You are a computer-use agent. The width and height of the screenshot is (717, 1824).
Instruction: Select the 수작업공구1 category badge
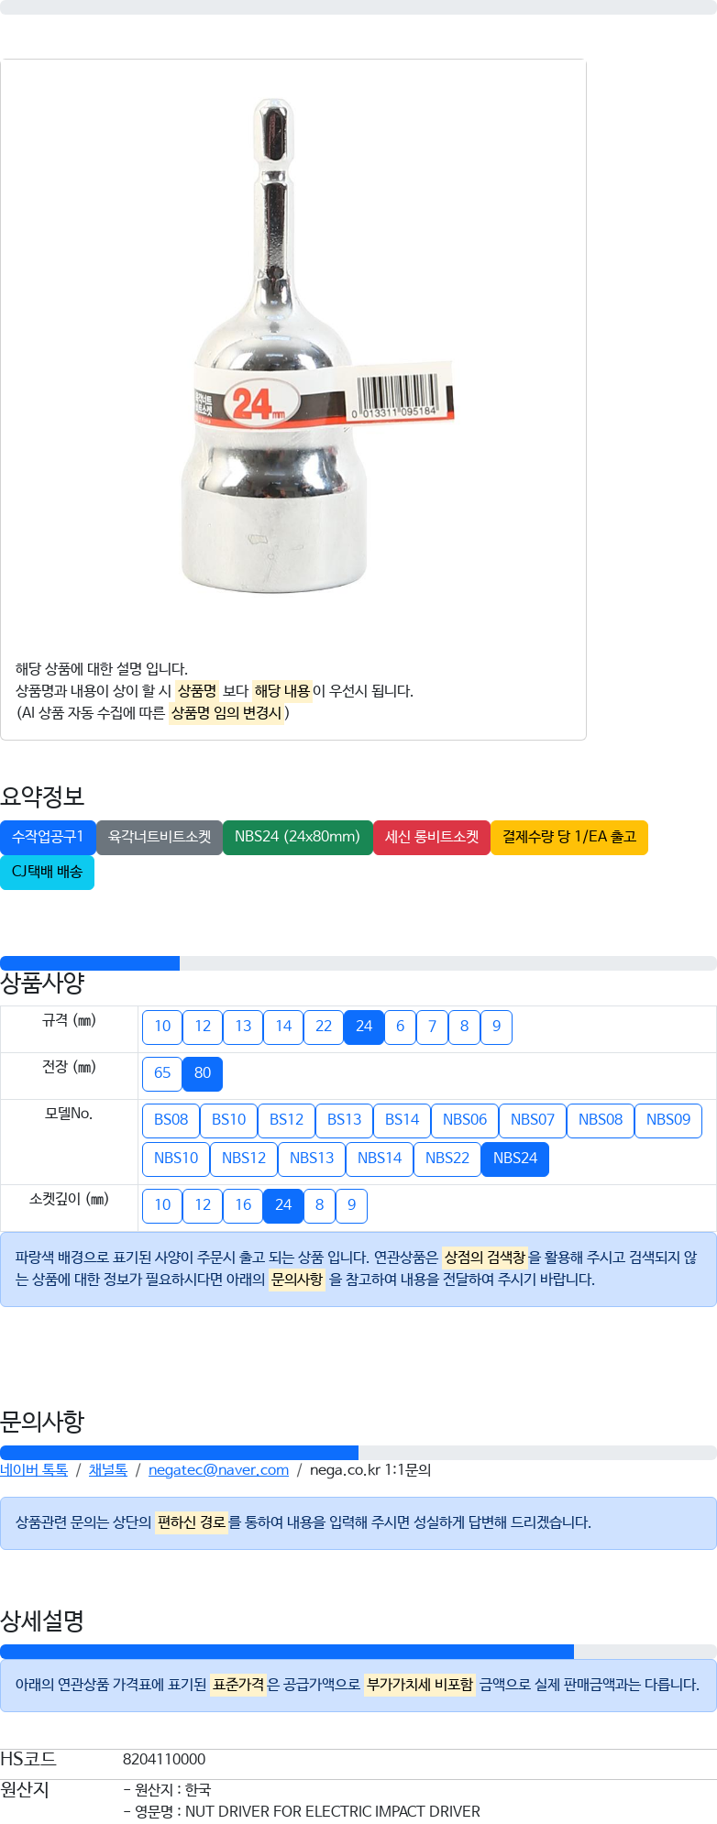(48, 837)
